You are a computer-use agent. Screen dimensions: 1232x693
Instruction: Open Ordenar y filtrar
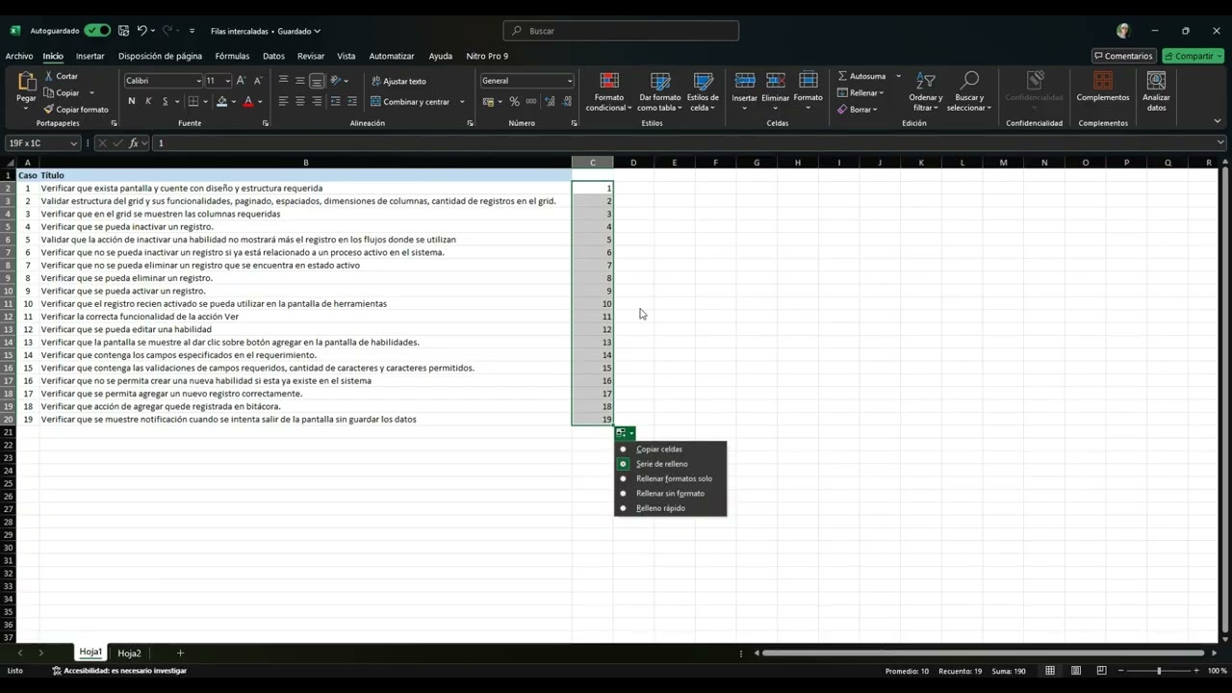point(926,92)
